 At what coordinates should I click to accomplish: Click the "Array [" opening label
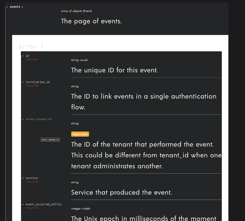(31, 46)
